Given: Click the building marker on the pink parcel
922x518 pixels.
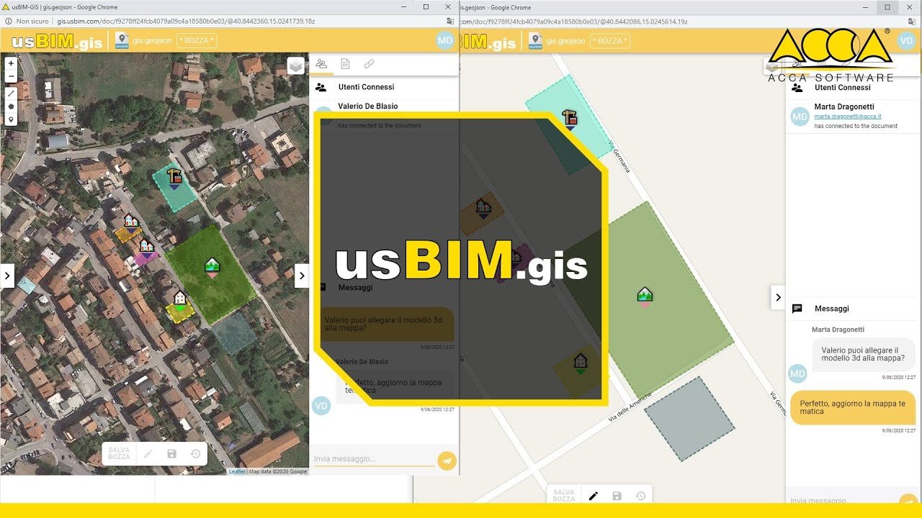Looking at the screenshot, I should click(x=146, y=246).
